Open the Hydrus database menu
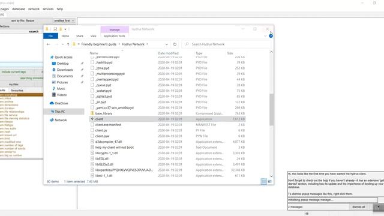Screen dimensions: 384x216 pos(19,9)
